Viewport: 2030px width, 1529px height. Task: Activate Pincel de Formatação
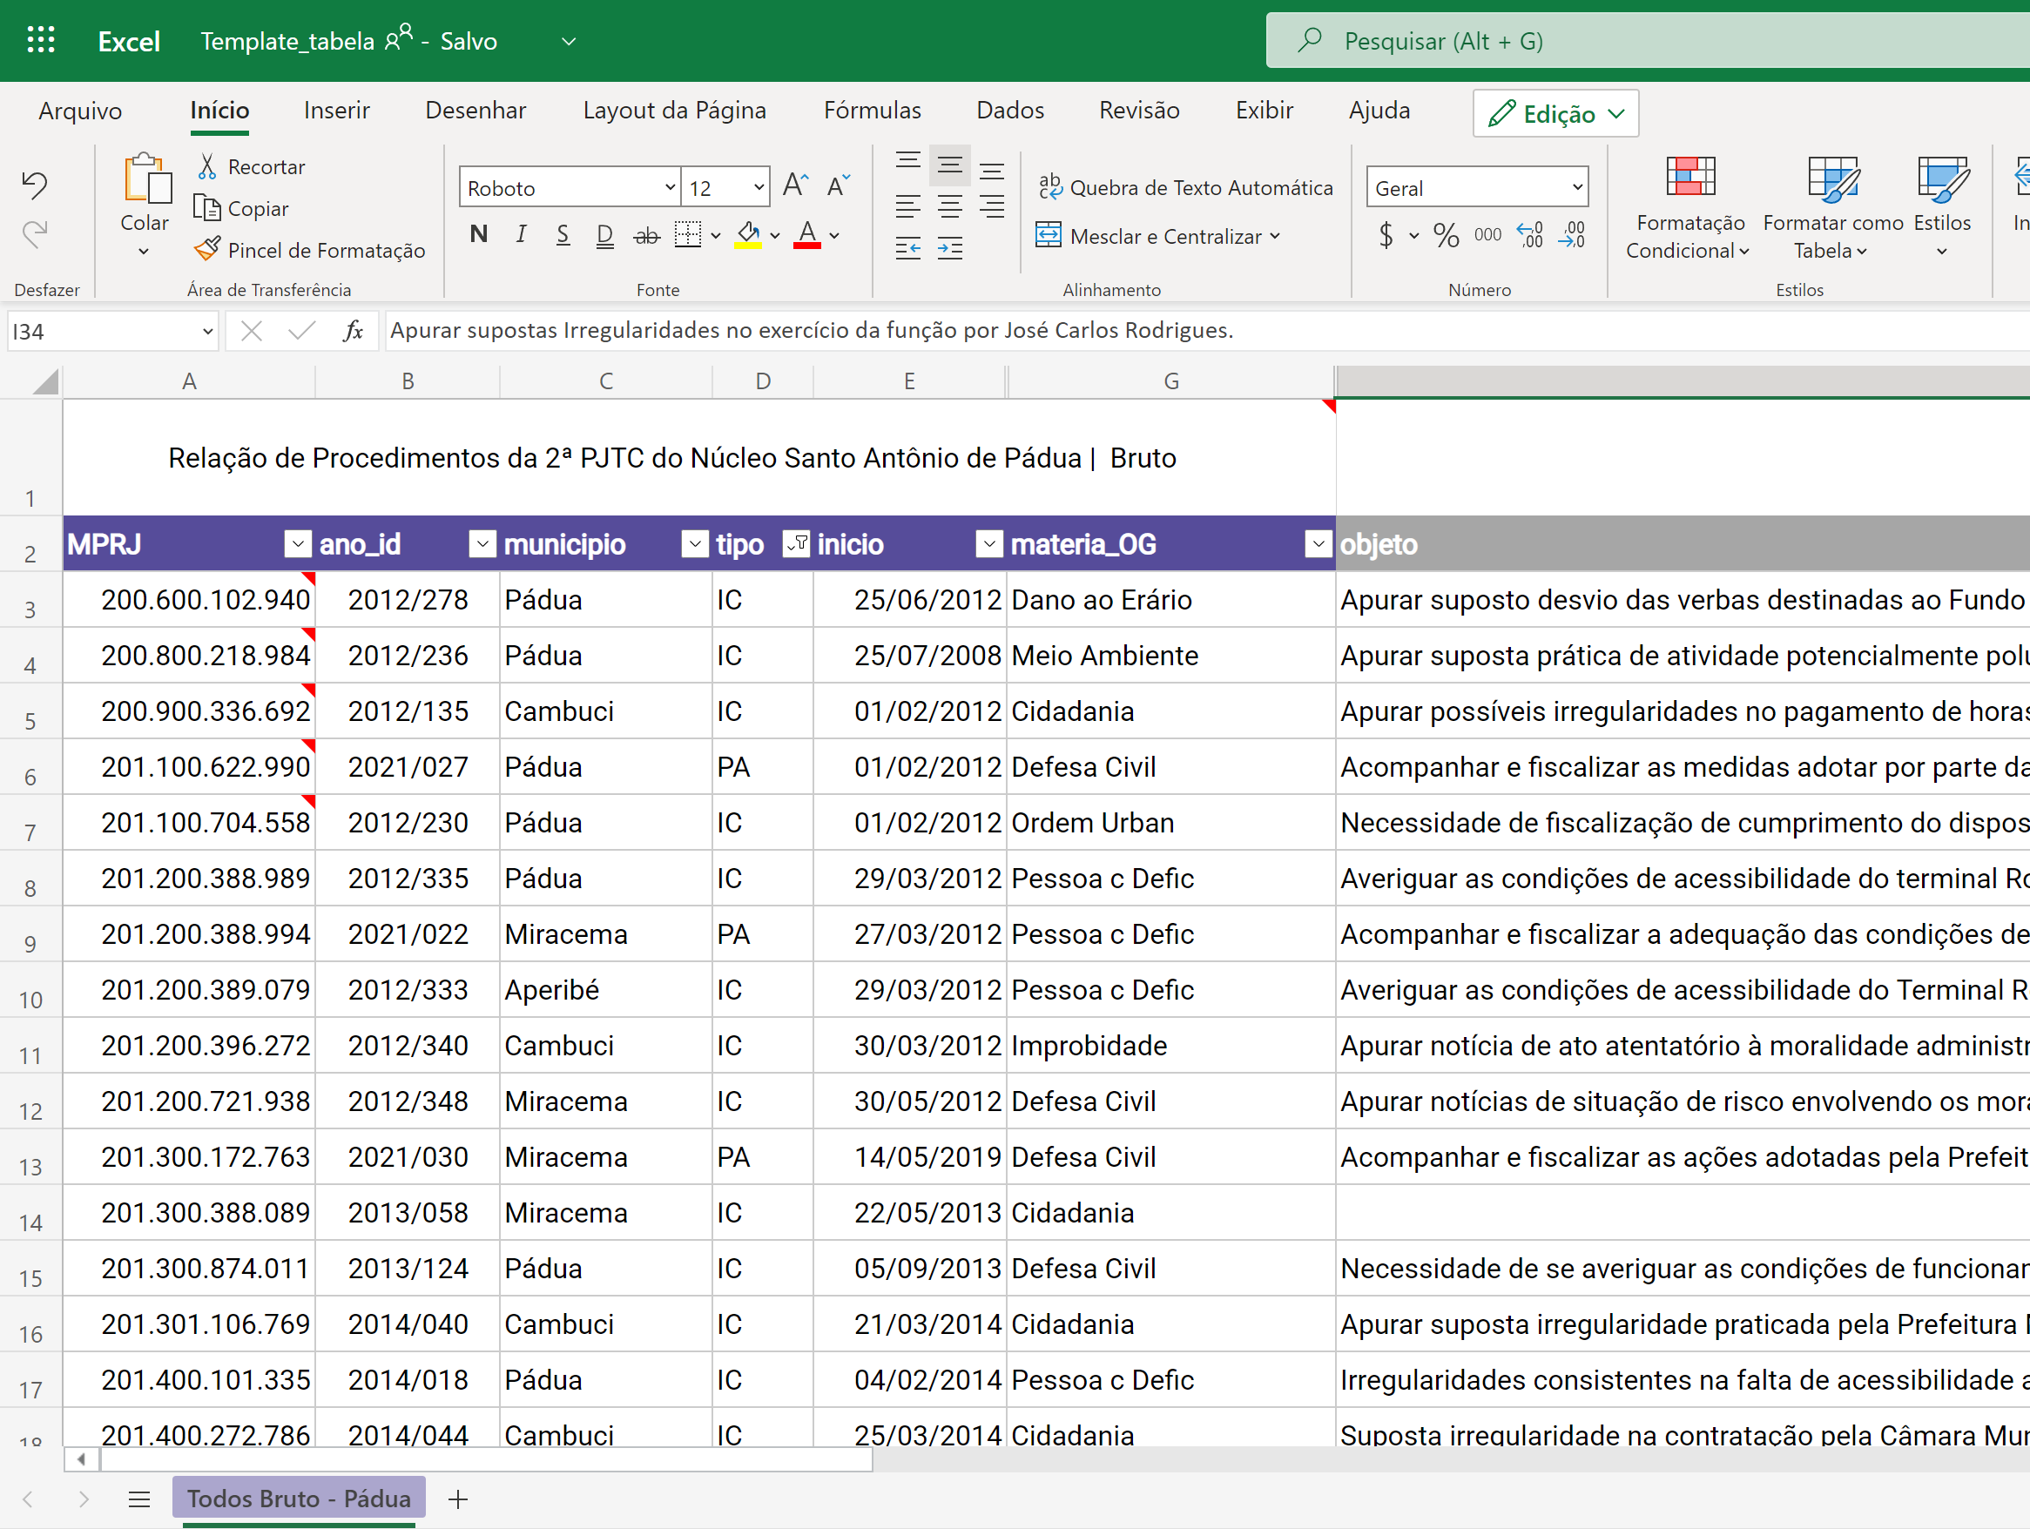pyautogui.click(x=309, y=251)
